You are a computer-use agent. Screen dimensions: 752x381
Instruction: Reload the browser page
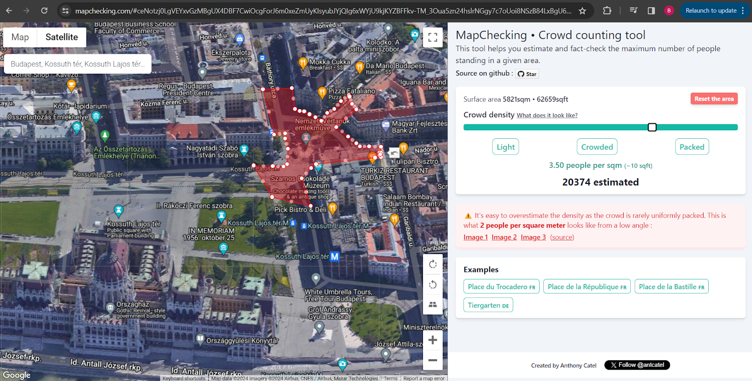pos(44,10)
